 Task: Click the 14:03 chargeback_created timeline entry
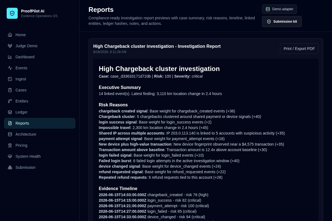point(154,195)
